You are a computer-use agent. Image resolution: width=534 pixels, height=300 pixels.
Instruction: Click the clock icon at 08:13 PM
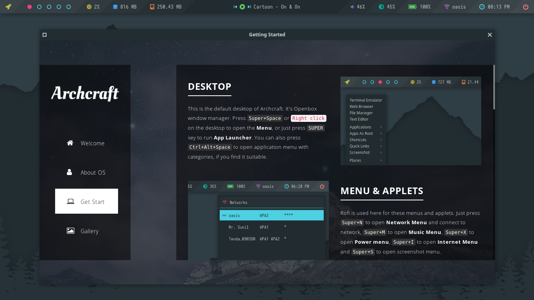(482, 7)
